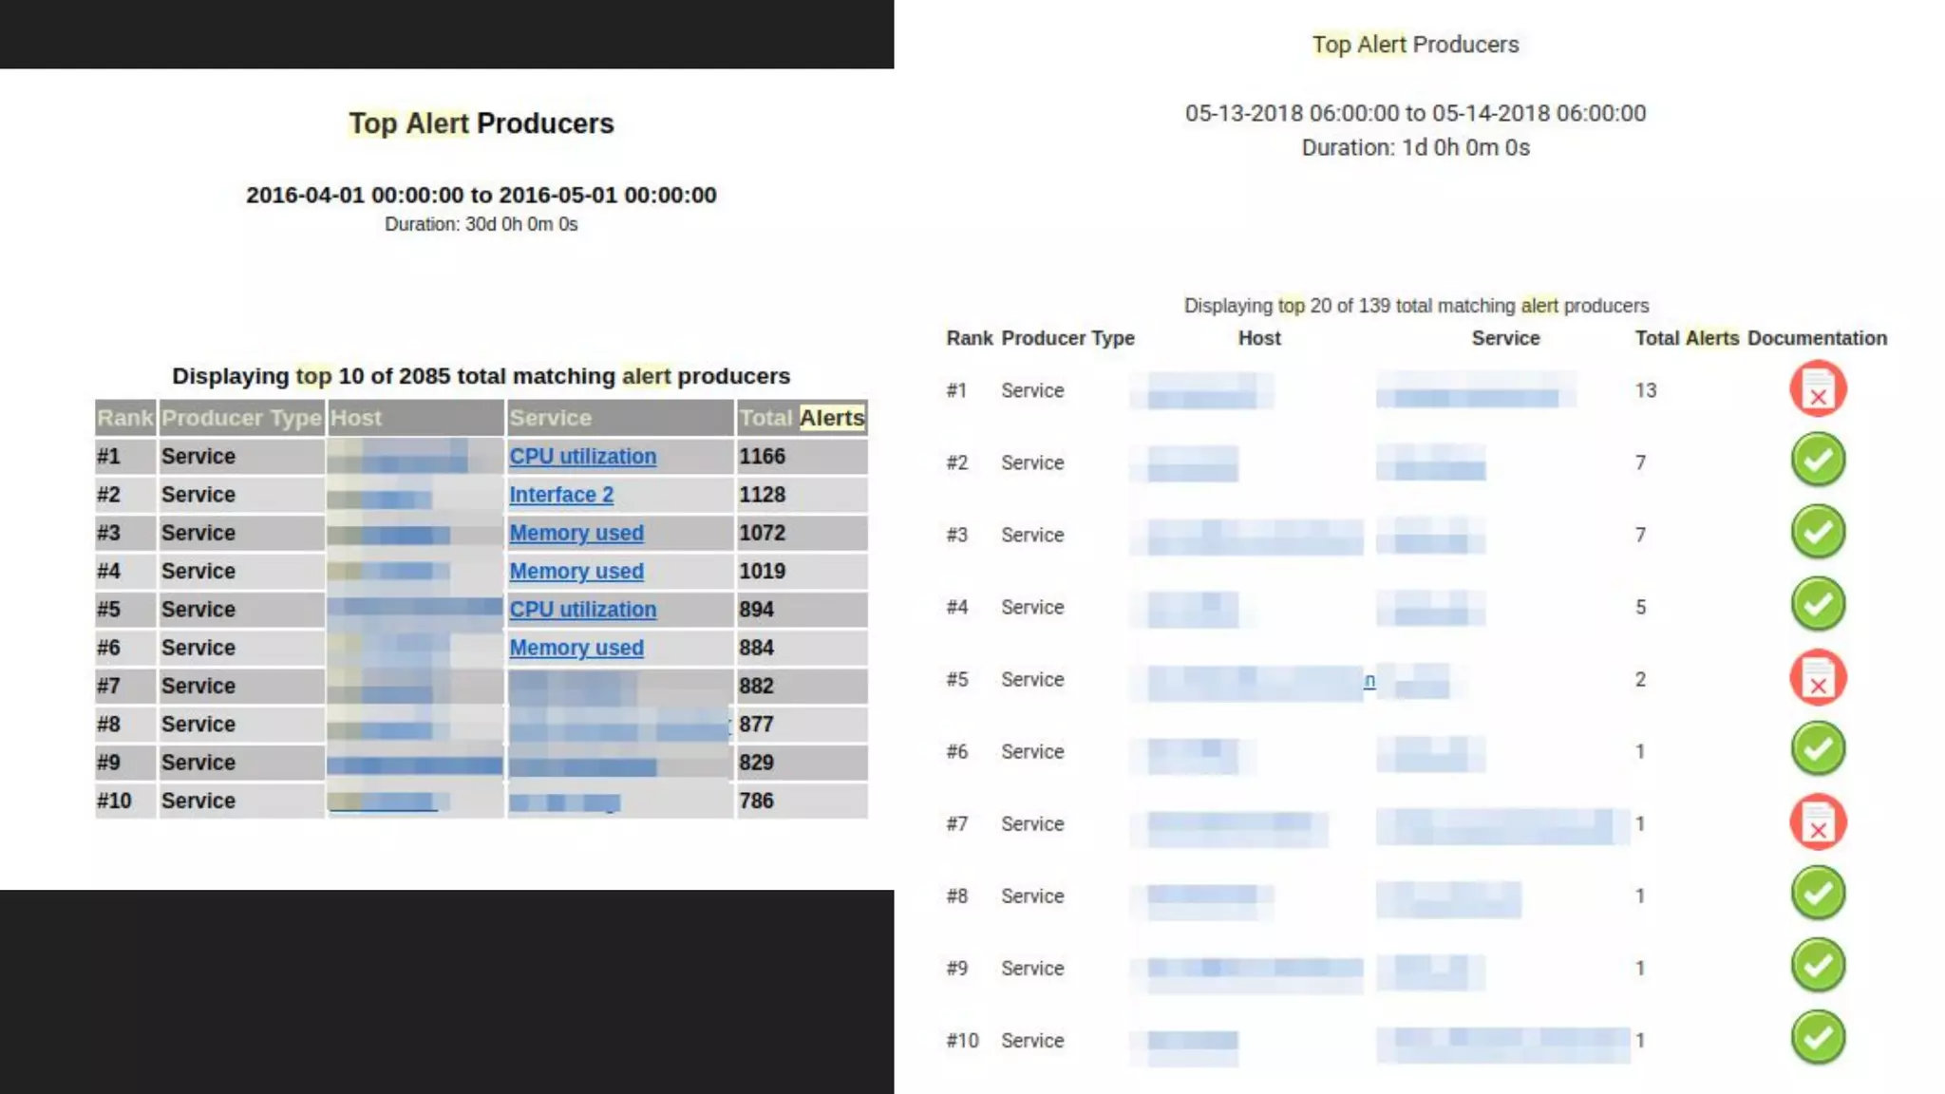The width and height of the screenshot is (1945, 1094).
Task: Click red missing-documentation icon for rank #7
Action: tap(1818, 822)
